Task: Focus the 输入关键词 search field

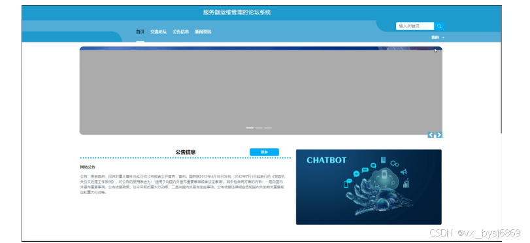Action: tap(415, 26)
